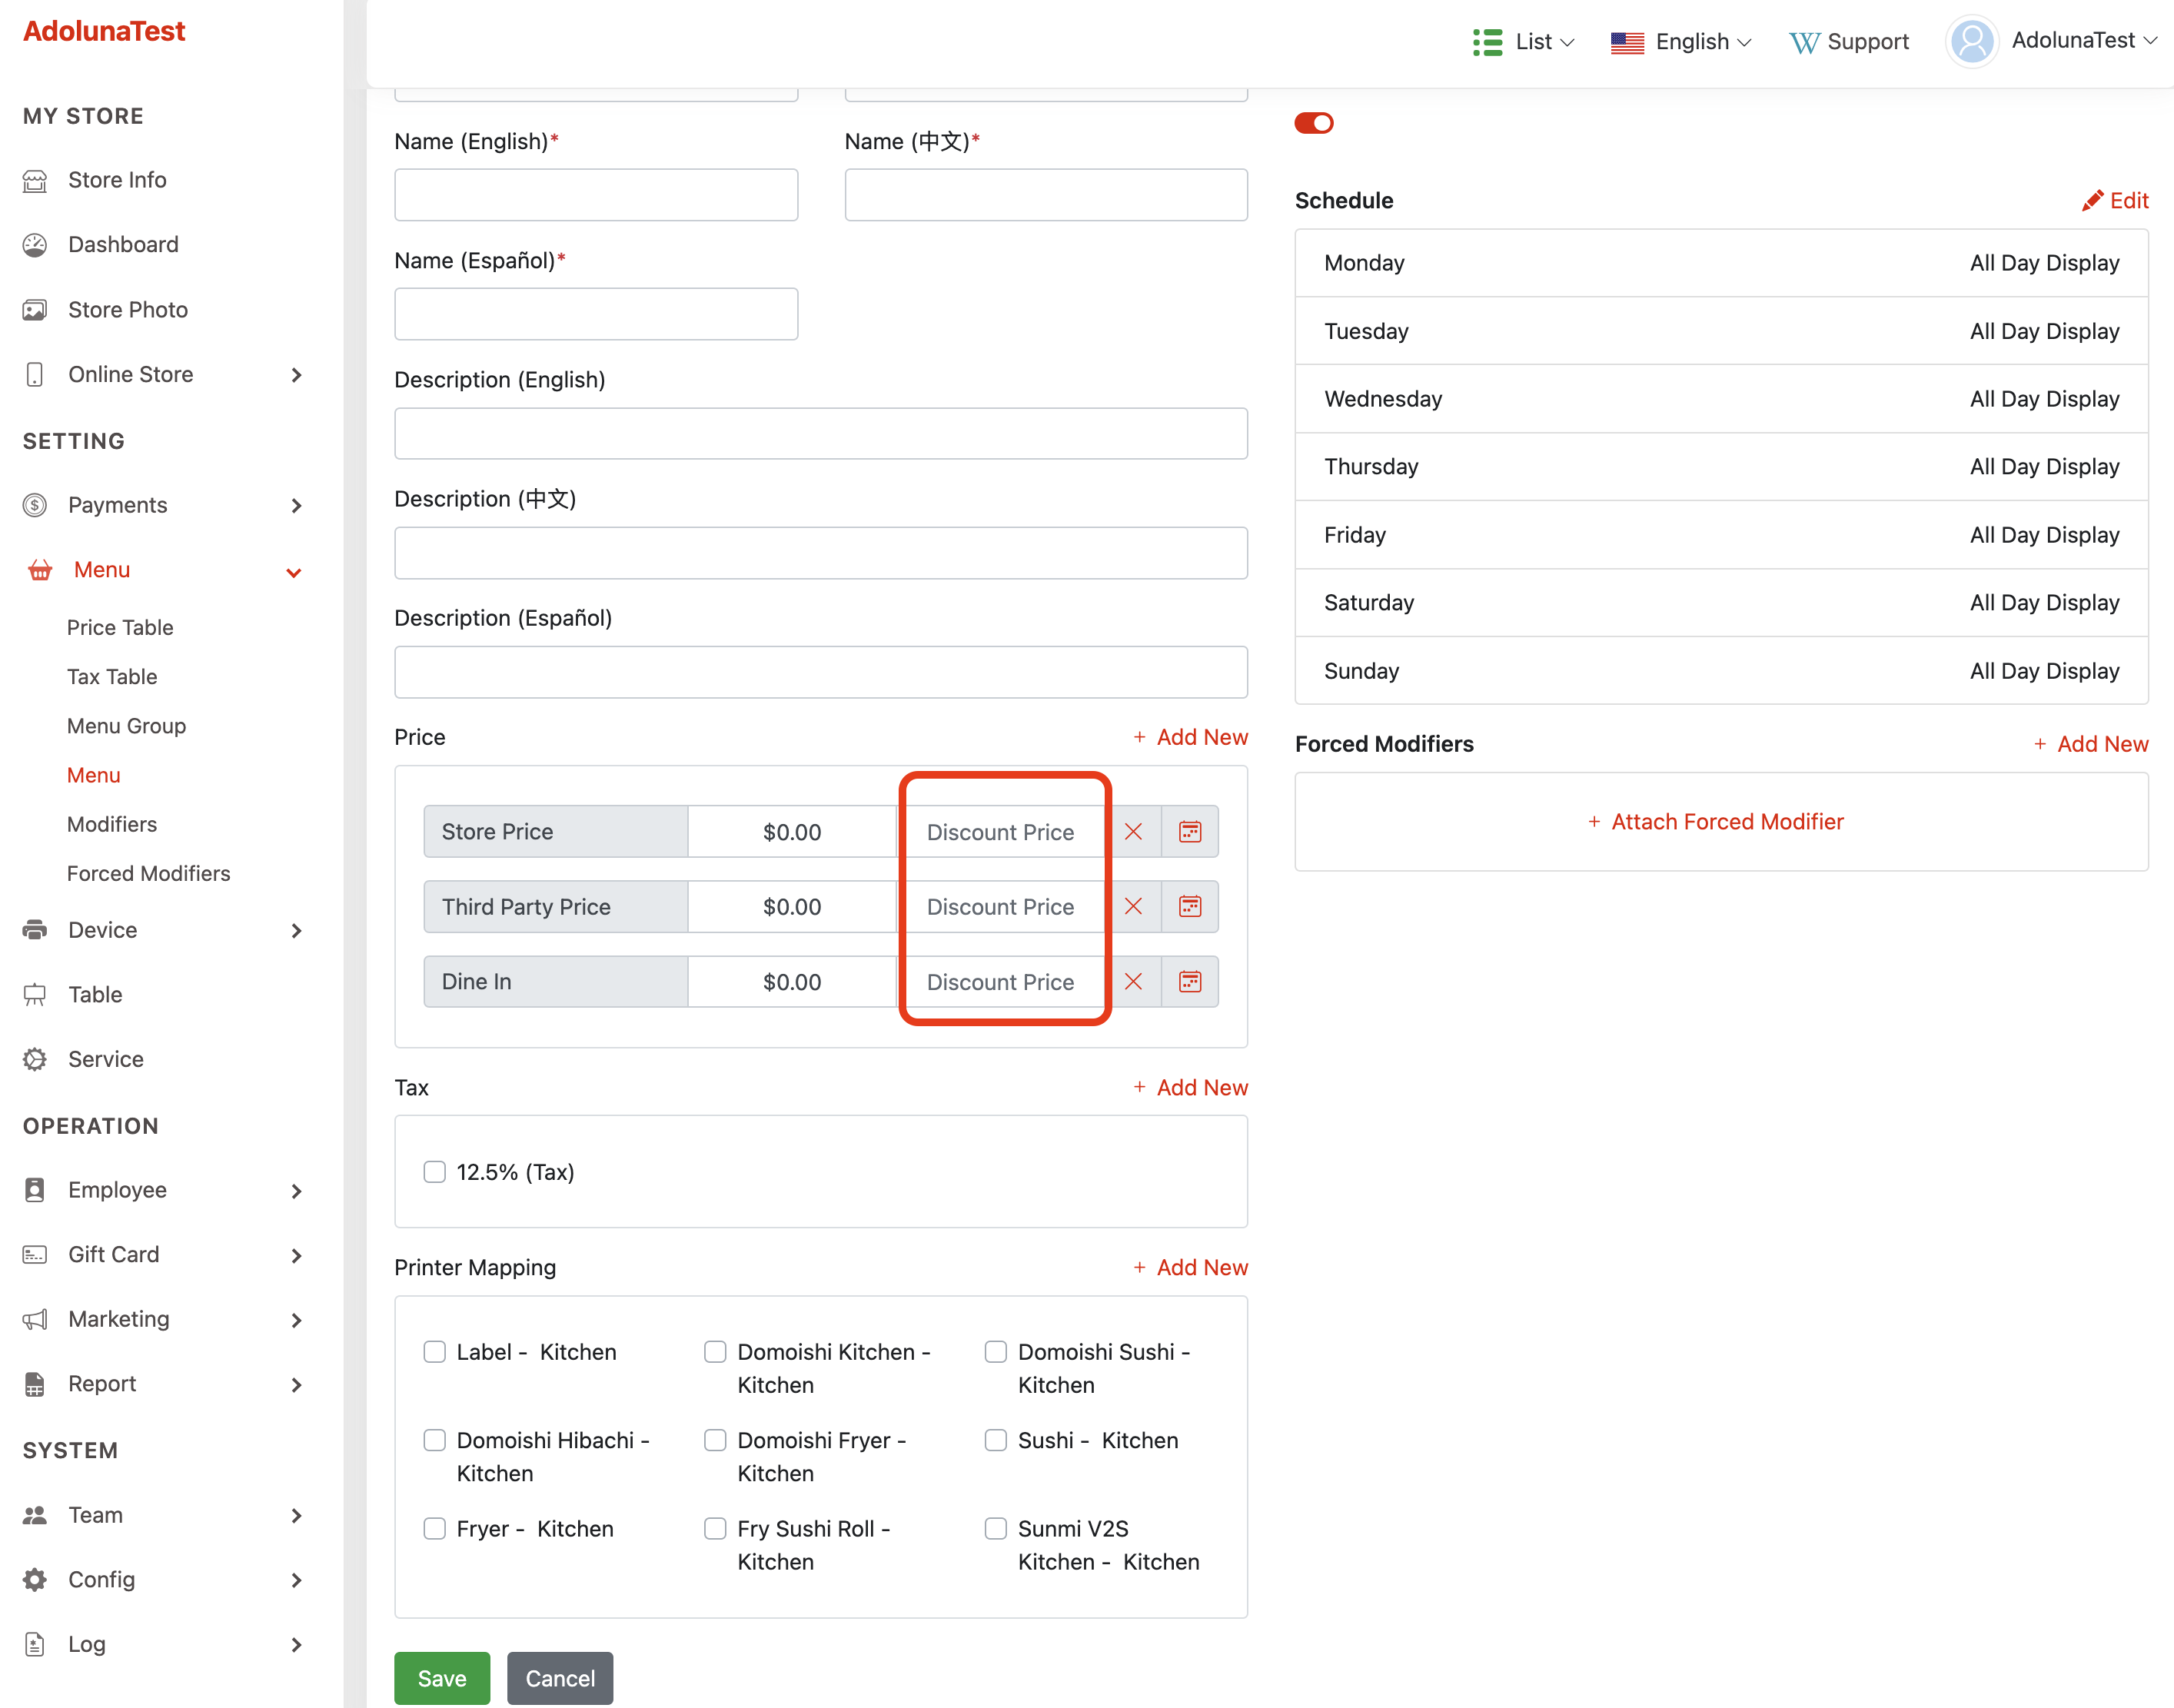
Task: Open Forced Modifiers submenu item
Action: [148, 873]
